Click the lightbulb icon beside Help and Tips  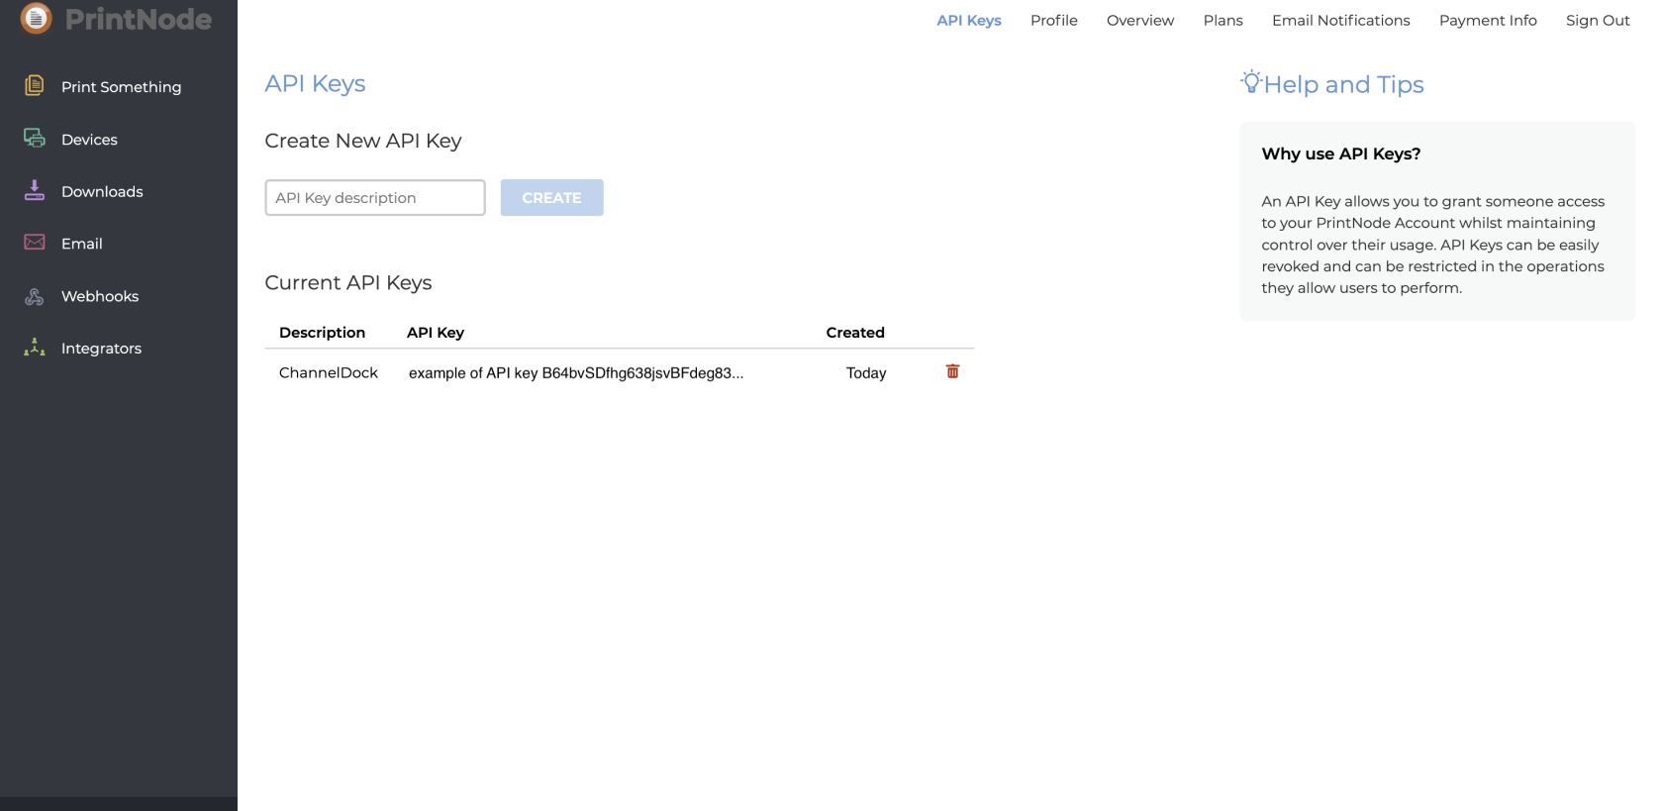(1251, 82)
